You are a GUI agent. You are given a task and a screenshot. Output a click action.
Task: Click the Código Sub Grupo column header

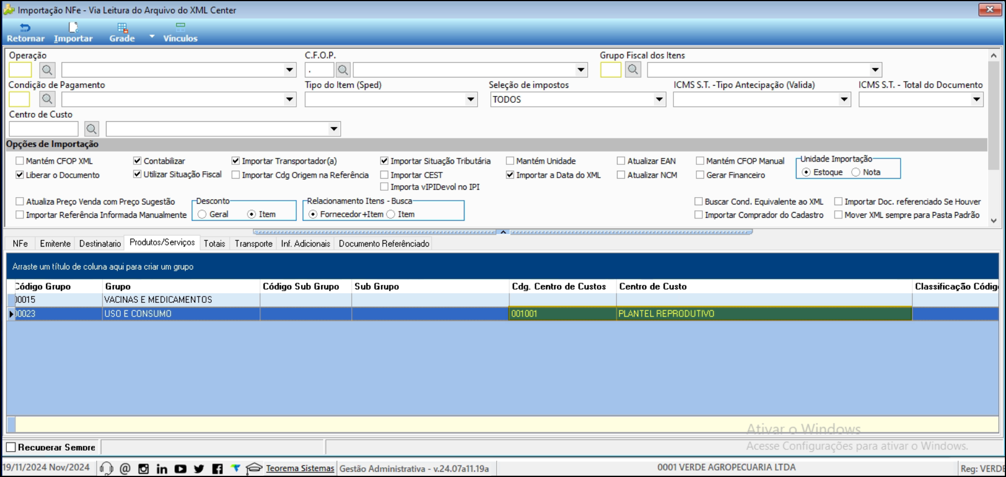click(x=306, y=286)
